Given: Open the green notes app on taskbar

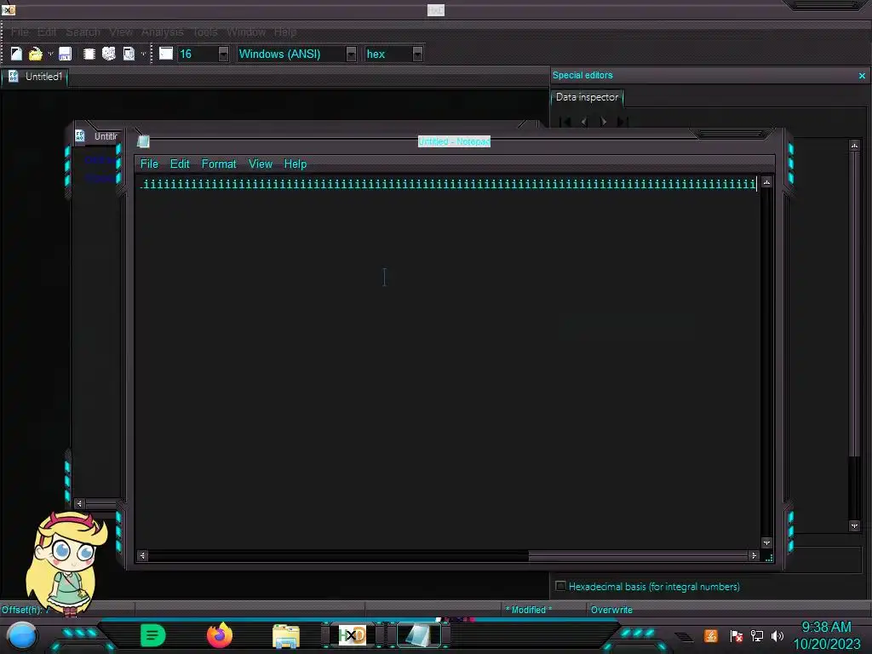Looking at the screenshot, I should click(x=153, y=635).
